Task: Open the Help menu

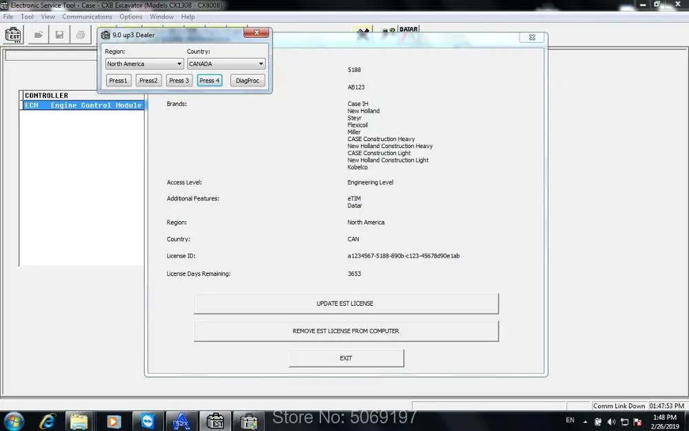Action: click(187, 17)
